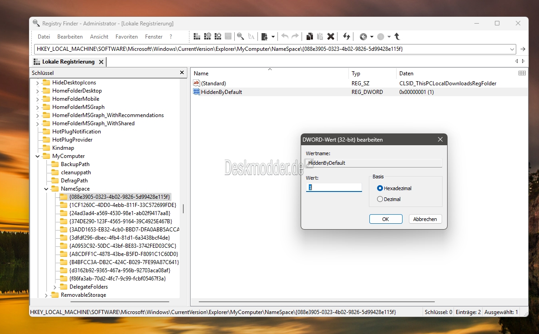
Task: Click the Wertname field HiddenByDefault
Action: point(374,163)
